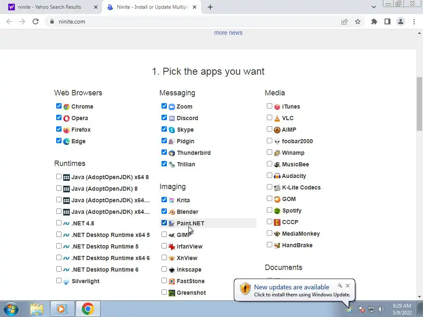Viewport: 423px width, 317px height.
Task: Open a new browser tab
Action: tap(210, 7)
